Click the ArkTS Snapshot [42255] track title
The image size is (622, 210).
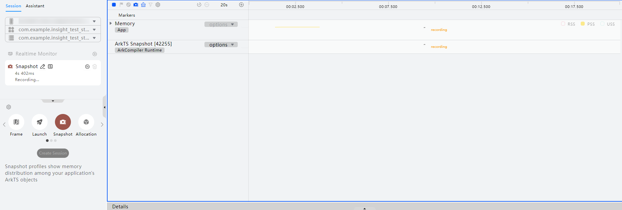point(143,44)
